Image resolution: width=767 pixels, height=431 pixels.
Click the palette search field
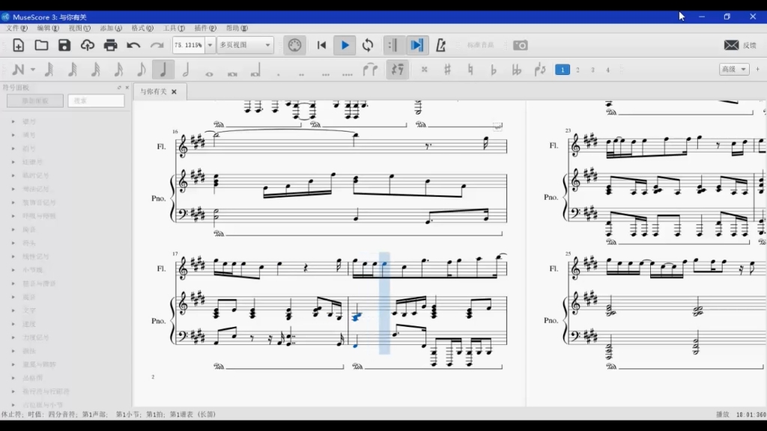click(x=97, y=101)
